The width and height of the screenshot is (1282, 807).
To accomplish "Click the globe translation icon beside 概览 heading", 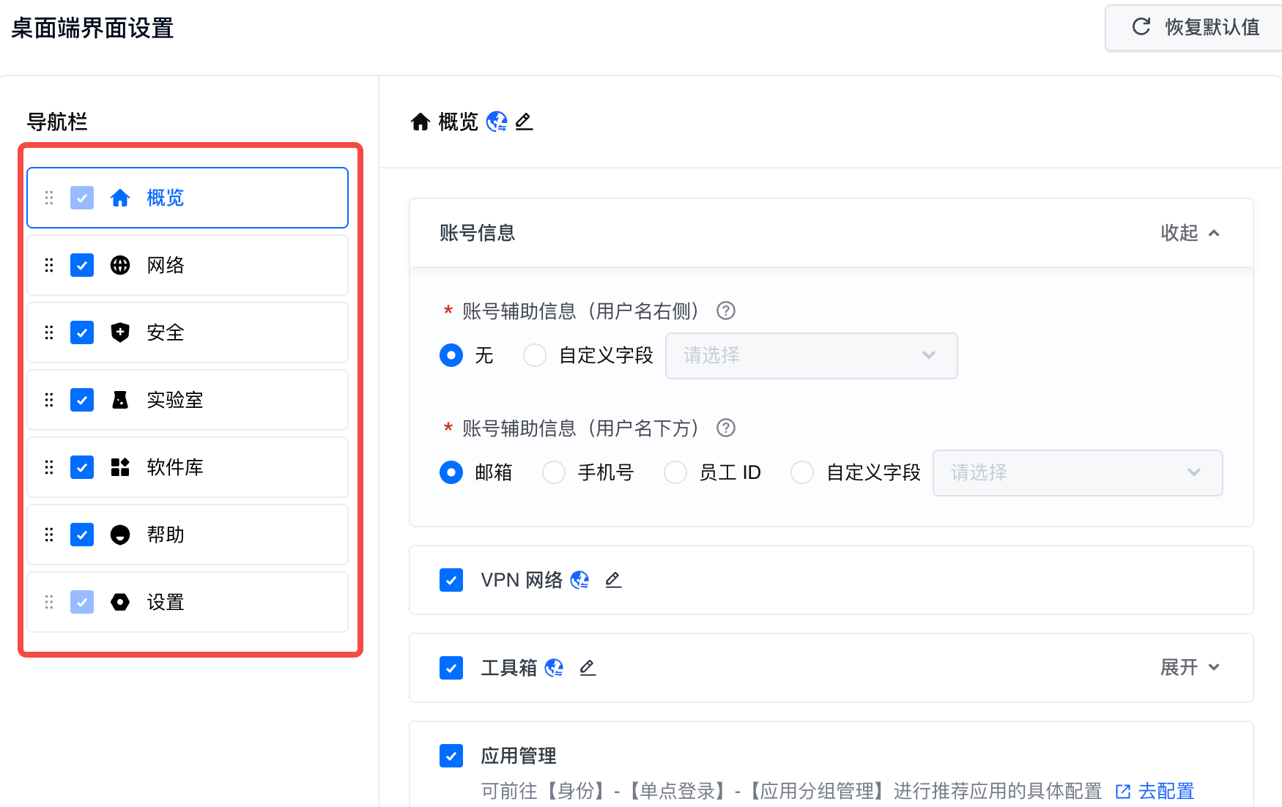I will [497, 122].
